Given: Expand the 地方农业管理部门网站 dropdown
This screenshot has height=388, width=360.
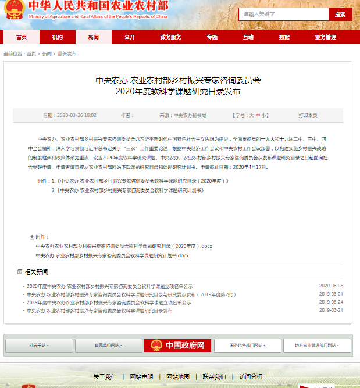Looking at the screenshot, I should coord(316,346).
